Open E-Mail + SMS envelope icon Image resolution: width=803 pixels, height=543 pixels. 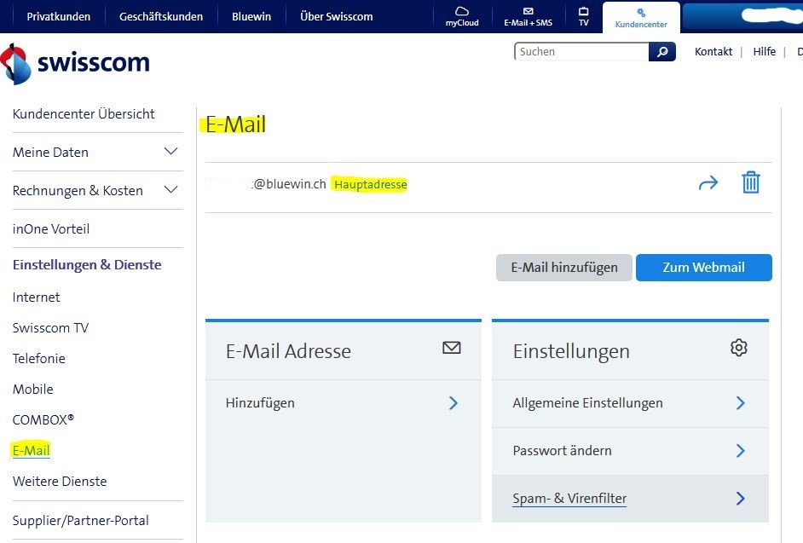point(528,12)
